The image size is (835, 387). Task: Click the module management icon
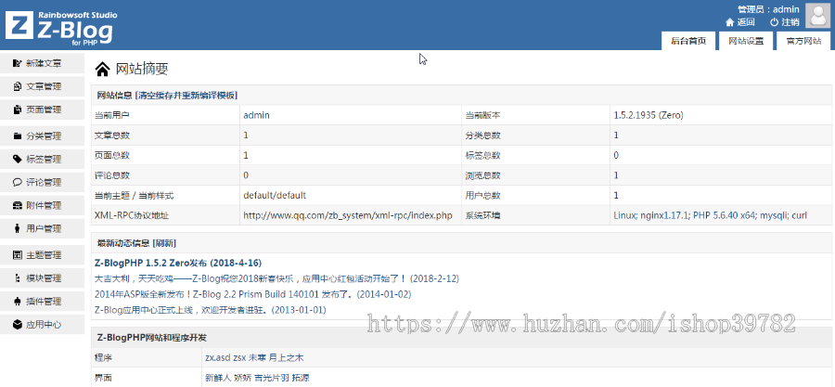[x=17, y=278]
